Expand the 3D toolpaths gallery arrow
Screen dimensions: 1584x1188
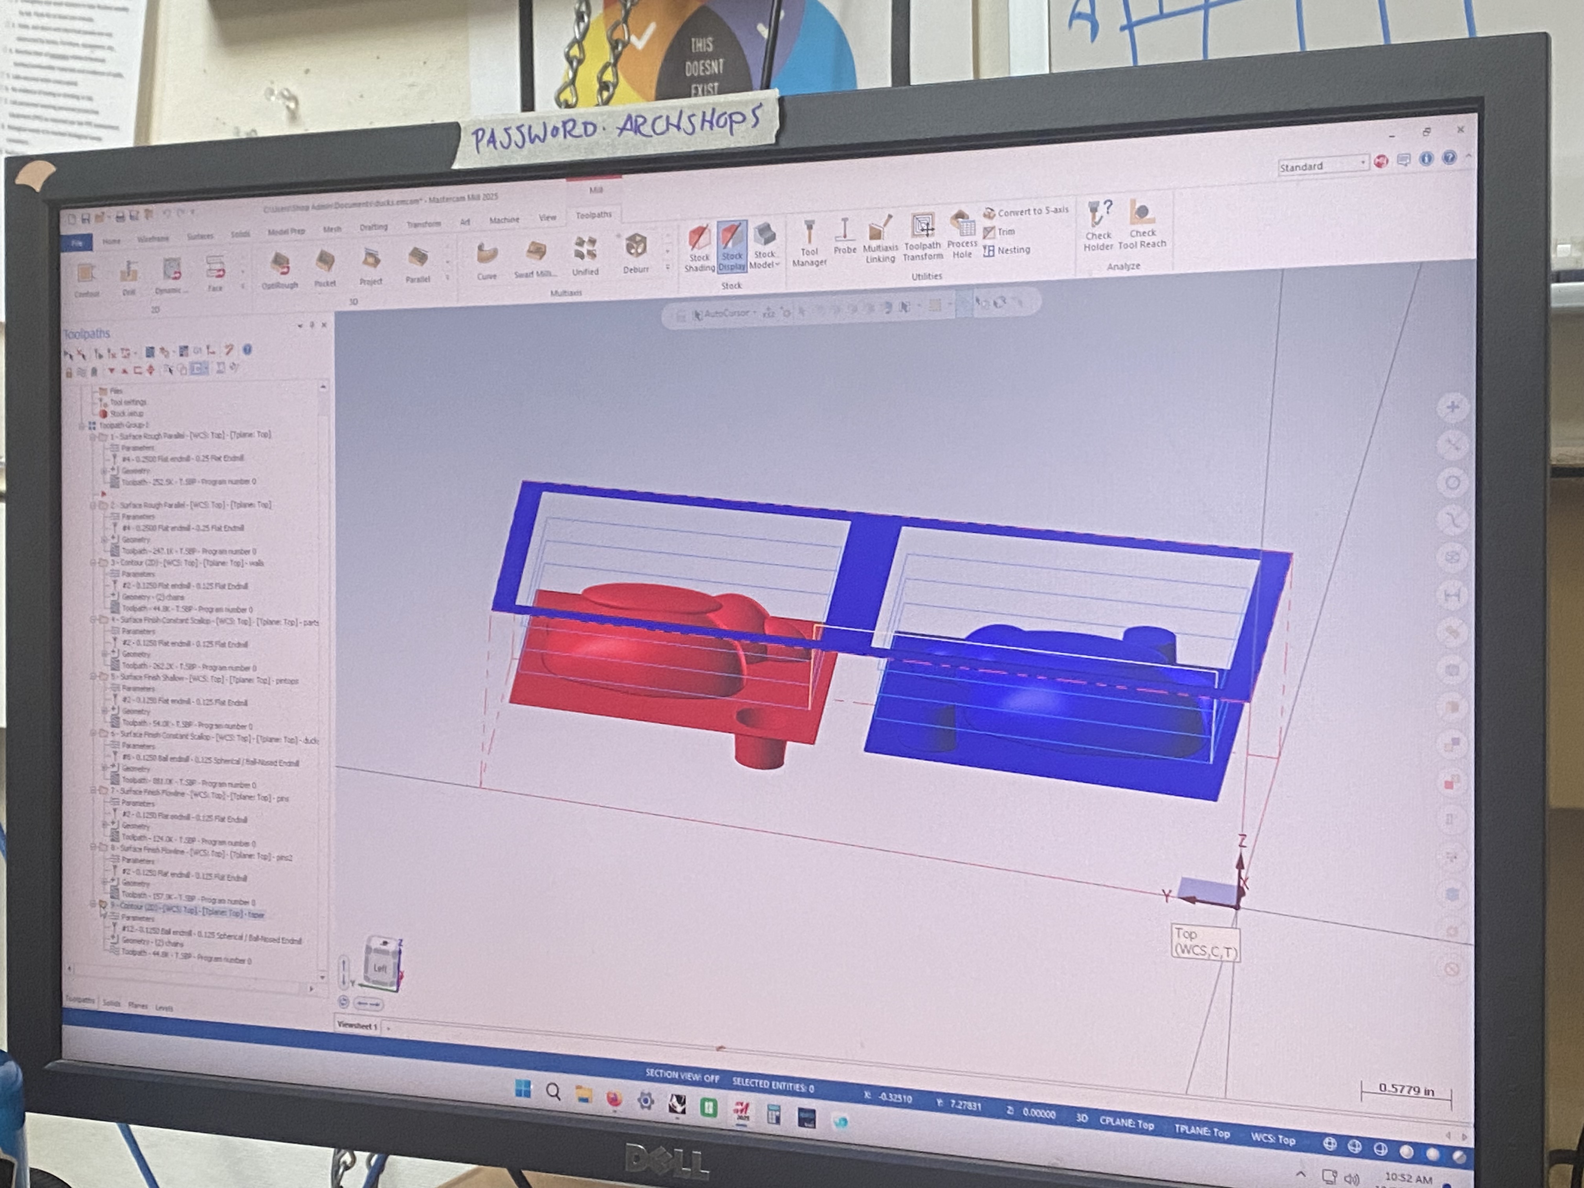(x=447, y=277)
